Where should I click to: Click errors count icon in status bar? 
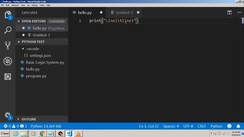(x=6, y=126)
